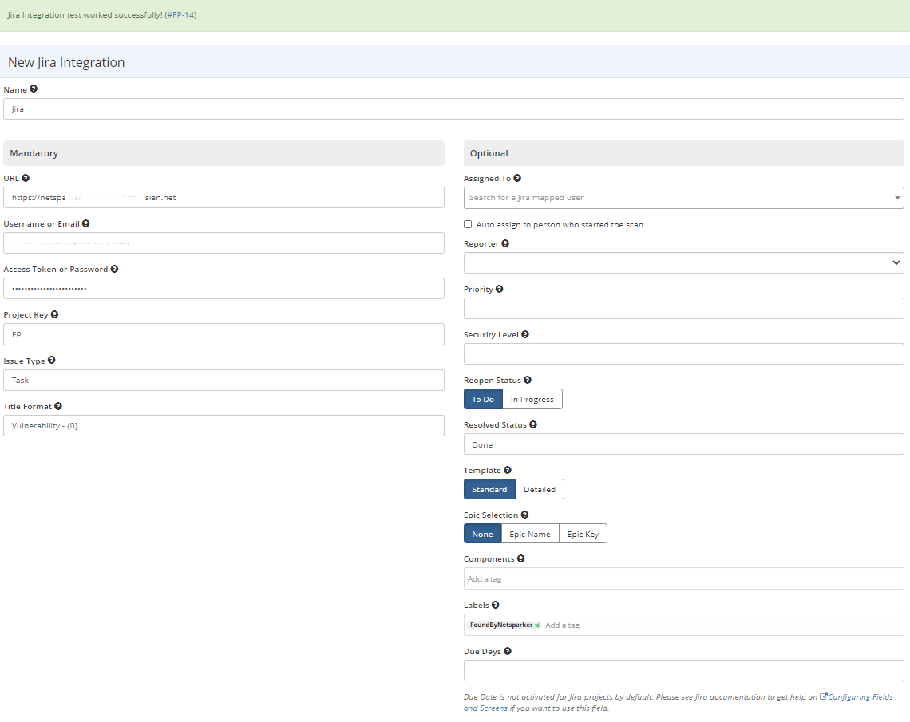Show help for Access Token or Password
Viewport: 910px width, 722px height.
[x=114, y=269]
